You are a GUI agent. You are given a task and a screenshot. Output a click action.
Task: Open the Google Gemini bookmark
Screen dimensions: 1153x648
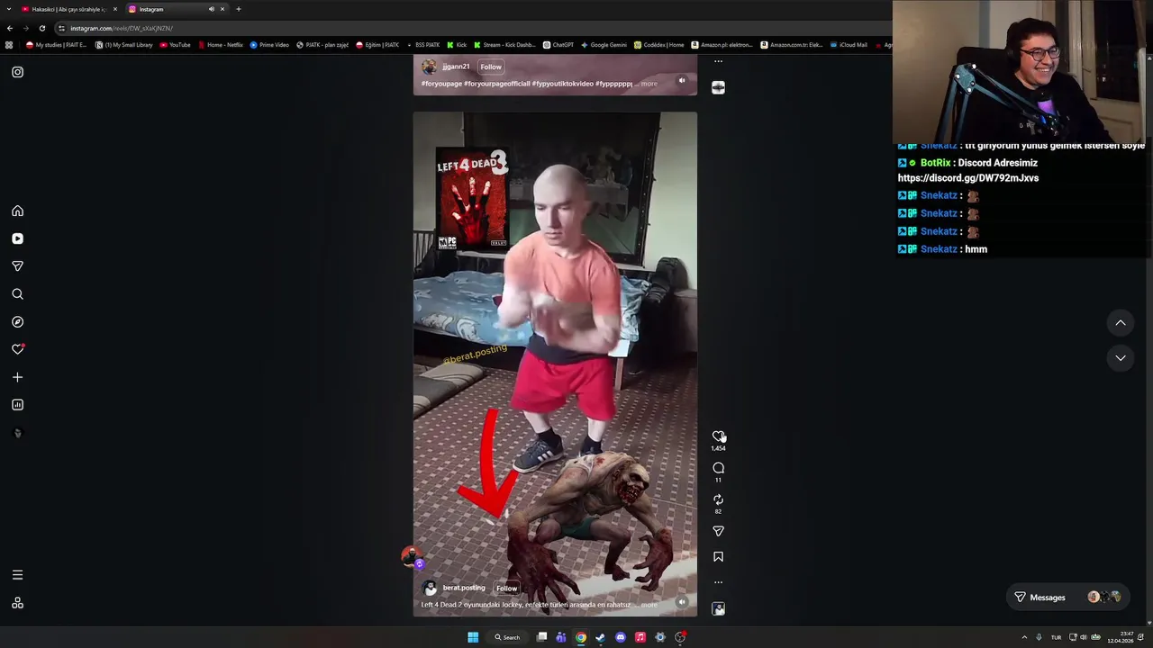(604, 45)
